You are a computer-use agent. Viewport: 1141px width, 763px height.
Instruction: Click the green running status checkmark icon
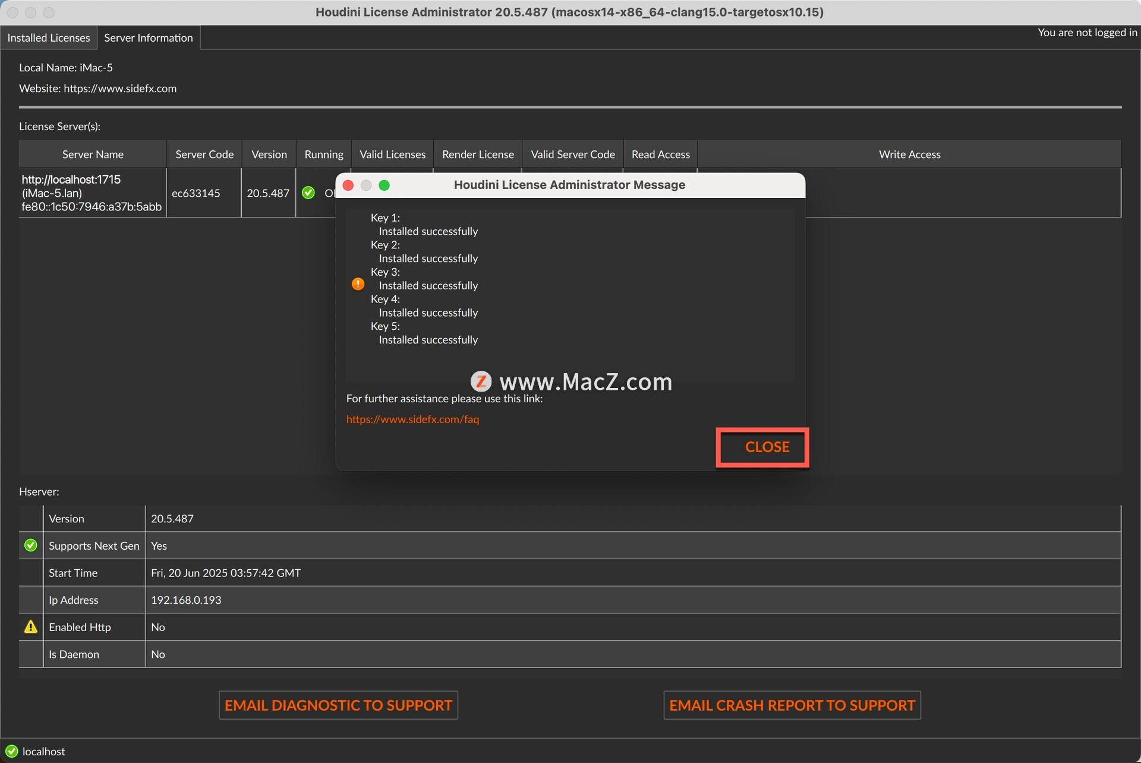(308, 193)
